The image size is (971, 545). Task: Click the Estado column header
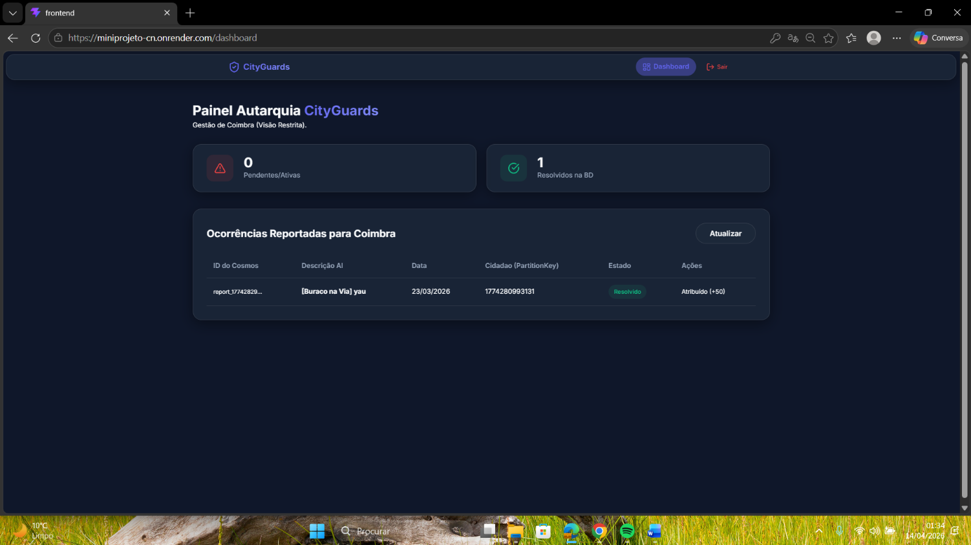pyautogui.click(x=619, y=265)
